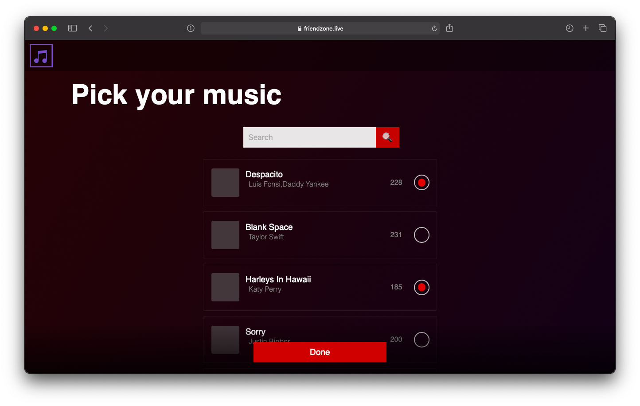This screenshot has height=406, width=640.
Task: Select the Blank Space radio button
Action: pos(421,235)
